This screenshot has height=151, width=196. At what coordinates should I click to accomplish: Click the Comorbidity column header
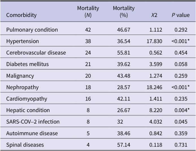21,15
